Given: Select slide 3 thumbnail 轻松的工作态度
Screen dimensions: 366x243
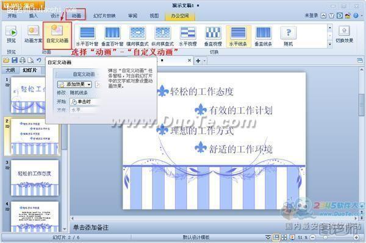Looking at the screenshot, I should [35, 178].
